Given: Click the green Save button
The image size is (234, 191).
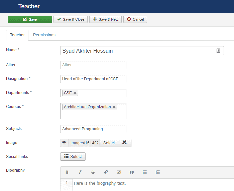Looking at the screenshot, I should [30, 19].
